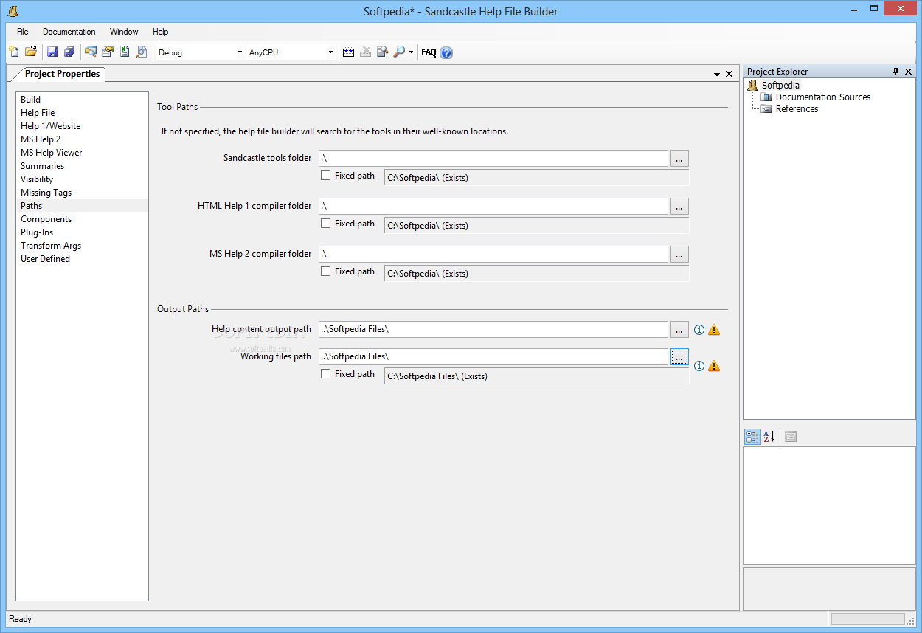922x633 pixels.
Task: Click the Save All toolbar icon
Action: [x=69, y=52]
